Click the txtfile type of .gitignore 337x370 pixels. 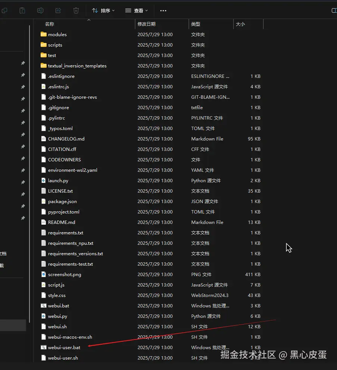pyautogui.click(x=197, y=108)
